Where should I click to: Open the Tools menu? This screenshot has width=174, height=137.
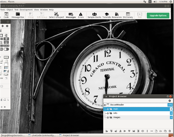[3, 10]
